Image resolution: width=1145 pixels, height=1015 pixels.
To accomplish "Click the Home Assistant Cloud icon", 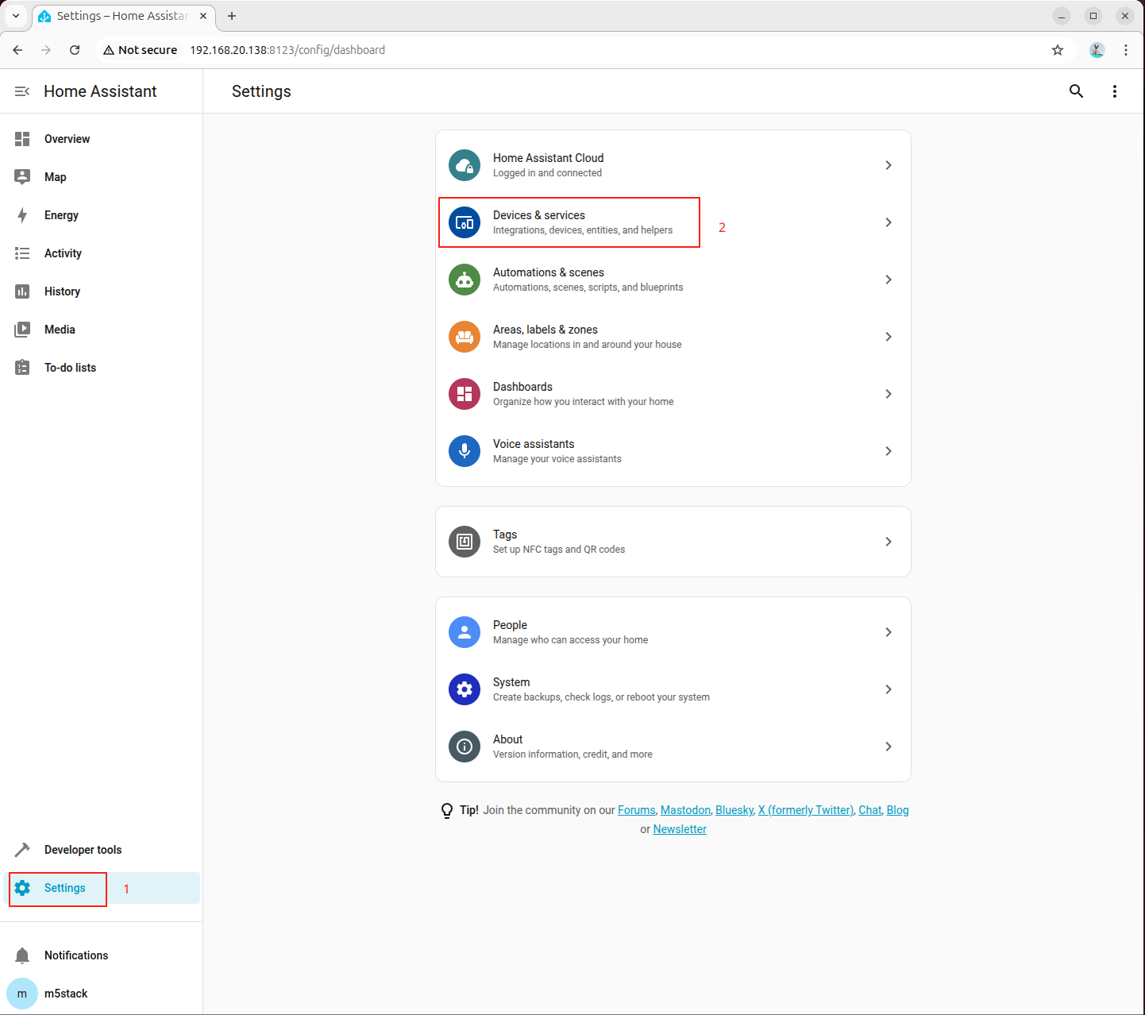I will [465, 165].
